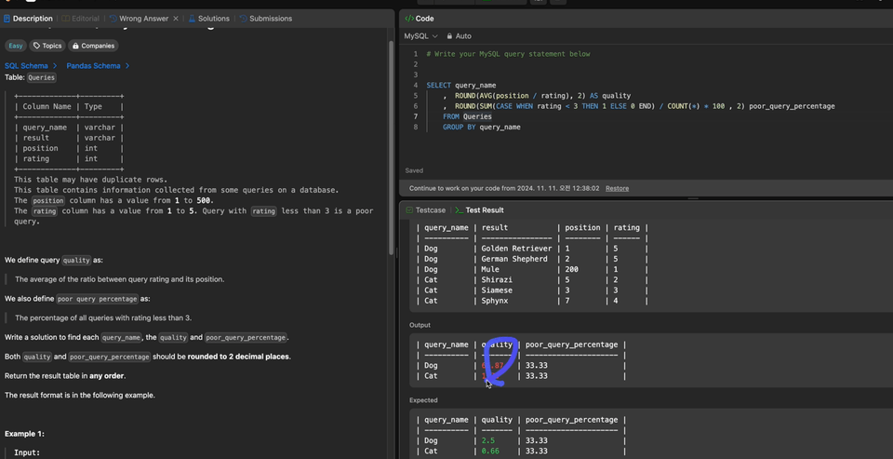Click the FROM Queries code line
This screenshot has width=893, height=459.
tap(467, 116)
